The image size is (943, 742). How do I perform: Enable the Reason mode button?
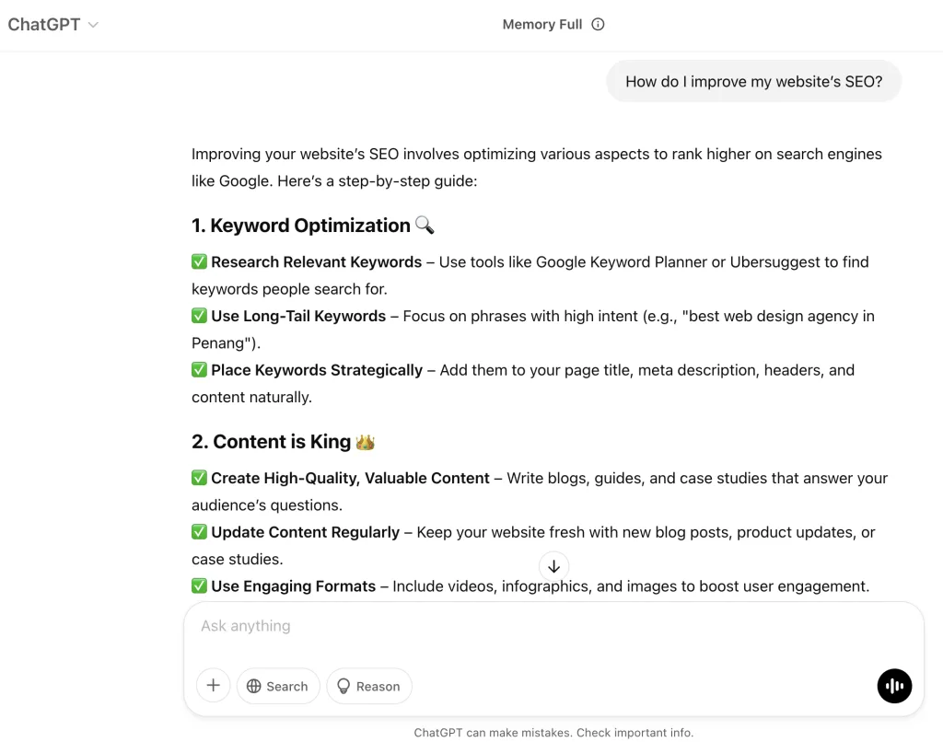coord(368,686)
